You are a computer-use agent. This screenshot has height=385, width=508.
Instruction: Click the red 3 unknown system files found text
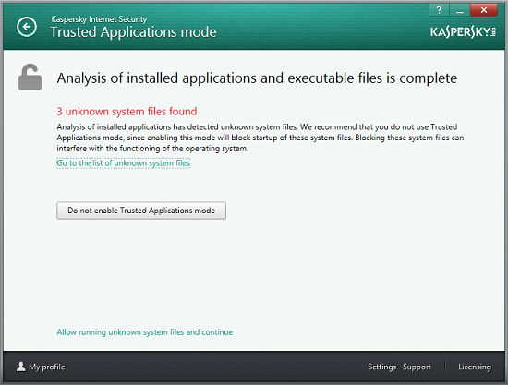point(127,112)
